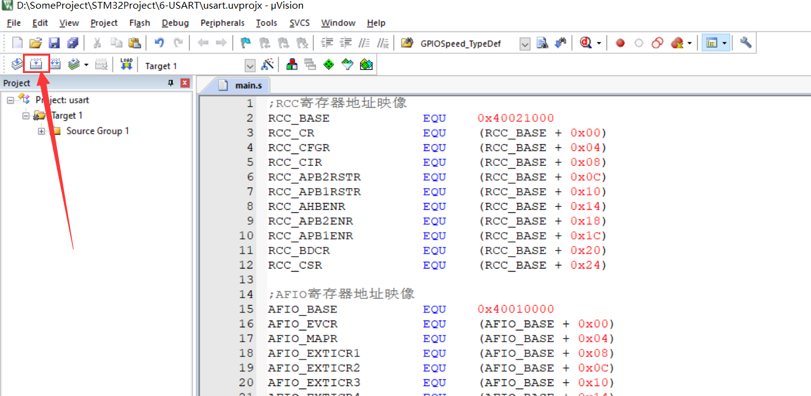811x396 pixels.
Task: Insert a bookmark with the flag icon
Action: [246, 43]
